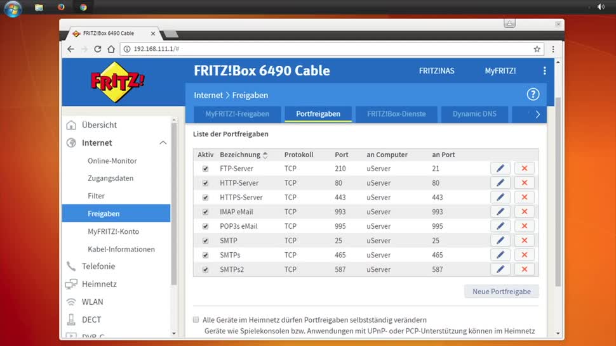Switch to the MyFRITZ!-Freigaben tab
The height and width of the screenshot is (346, 616).
point(238,114)
